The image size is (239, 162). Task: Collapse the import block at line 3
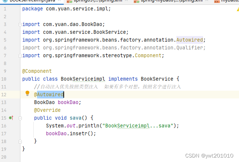click(x=20, y=25)
